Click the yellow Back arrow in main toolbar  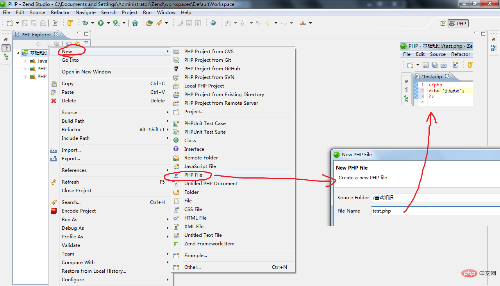click(268, 23)
